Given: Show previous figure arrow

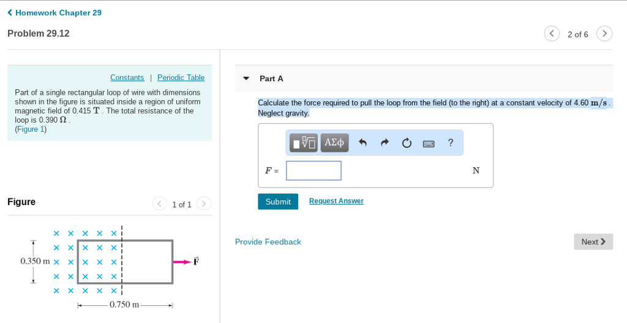Looking at the screenshot, I should click(x=159, y=204).
